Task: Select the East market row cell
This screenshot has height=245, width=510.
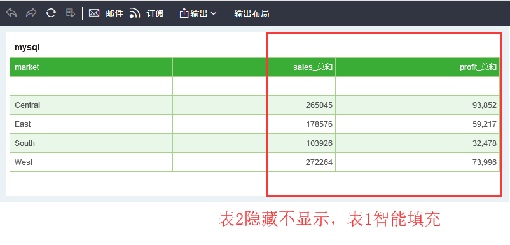Action: pyautogui.click(x=92, y=124)
